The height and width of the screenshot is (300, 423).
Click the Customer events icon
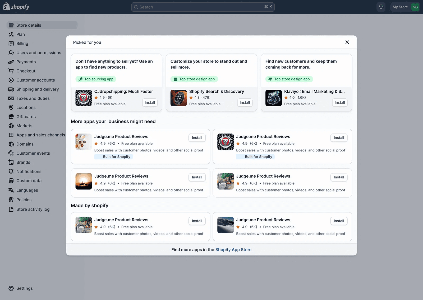pyautogui.click(x=11, y=153)
